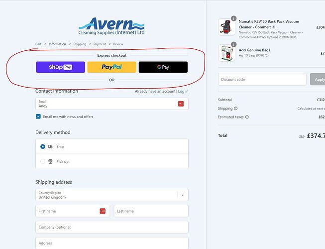Focus the Last name field
Viewport: 325px width, 249px height.
coord(151,211)
